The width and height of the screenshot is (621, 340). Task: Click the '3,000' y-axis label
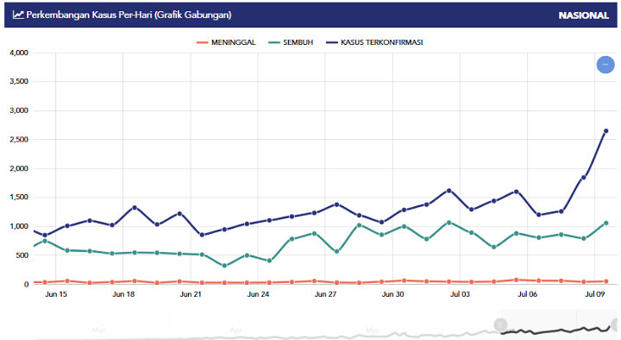(19, 110)
